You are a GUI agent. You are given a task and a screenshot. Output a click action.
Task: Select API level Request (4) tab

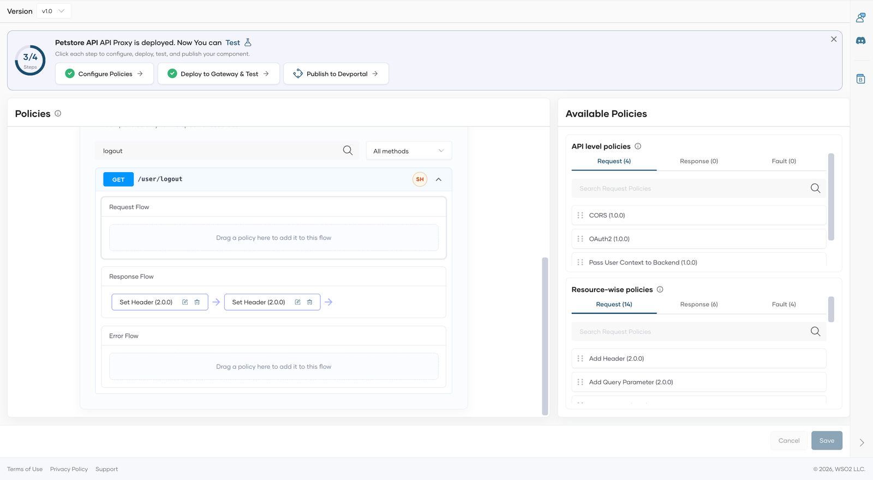point(614,161)
